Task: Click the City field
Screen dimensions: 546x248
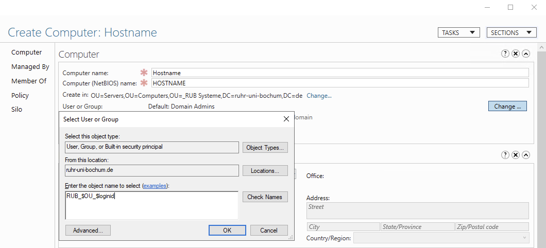Action: pyautogui.click(x=344, y=227)
